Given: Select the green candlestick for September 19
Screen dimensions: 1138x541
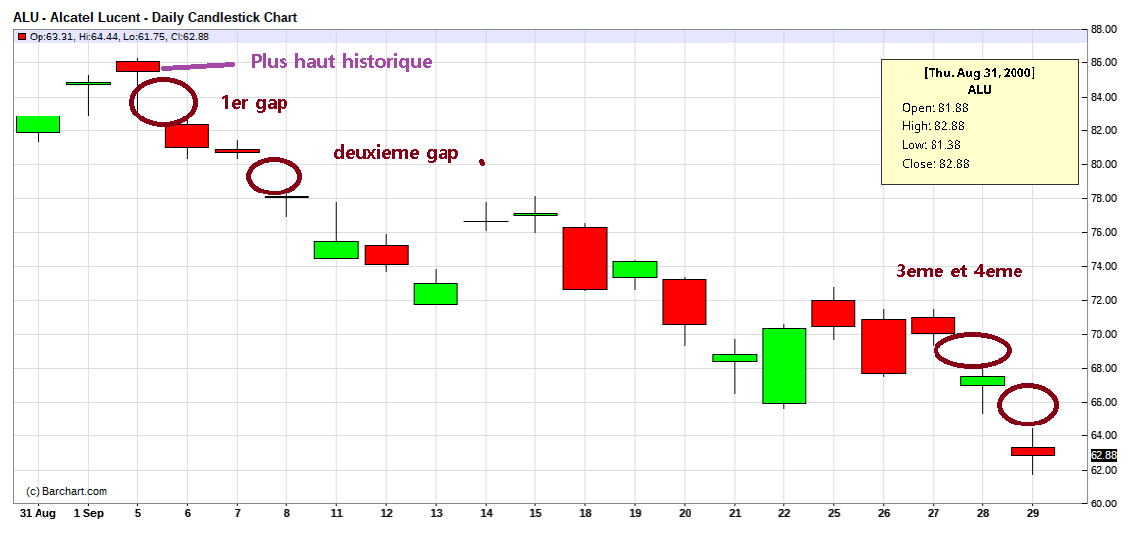Looking at the screenshot, I should click(x=634, y=270).
